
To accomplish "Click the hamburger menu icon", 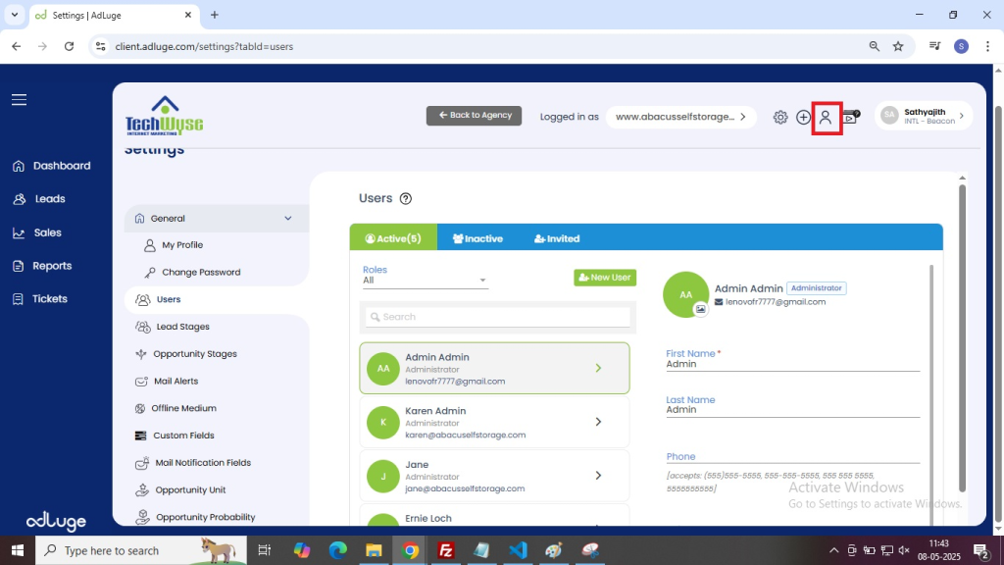I will click(x=19, y=100).
